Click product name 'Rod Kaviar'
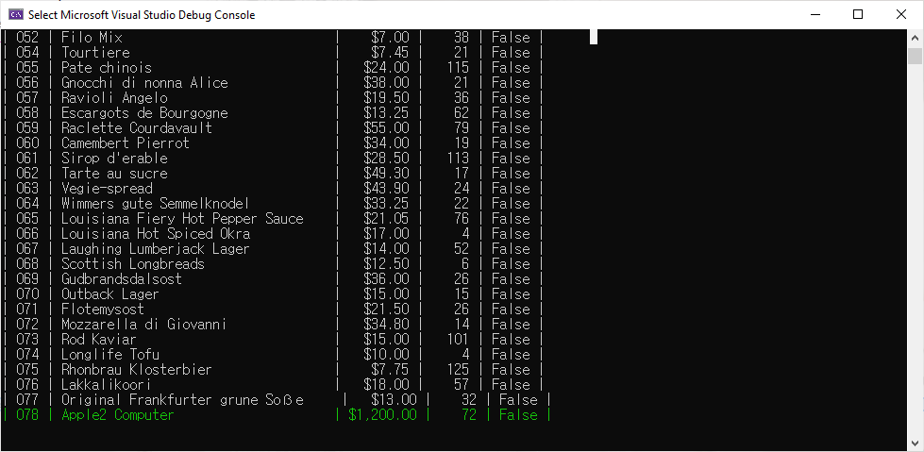 99,340
